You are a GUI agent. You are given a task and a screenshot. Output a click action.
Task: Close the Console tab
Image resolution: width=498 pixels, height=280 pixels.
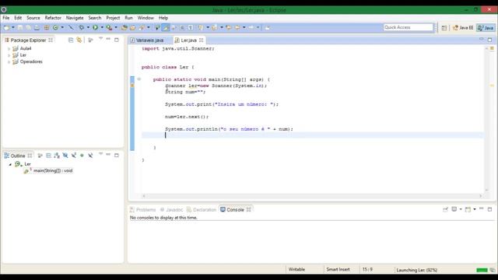[249, 209]
